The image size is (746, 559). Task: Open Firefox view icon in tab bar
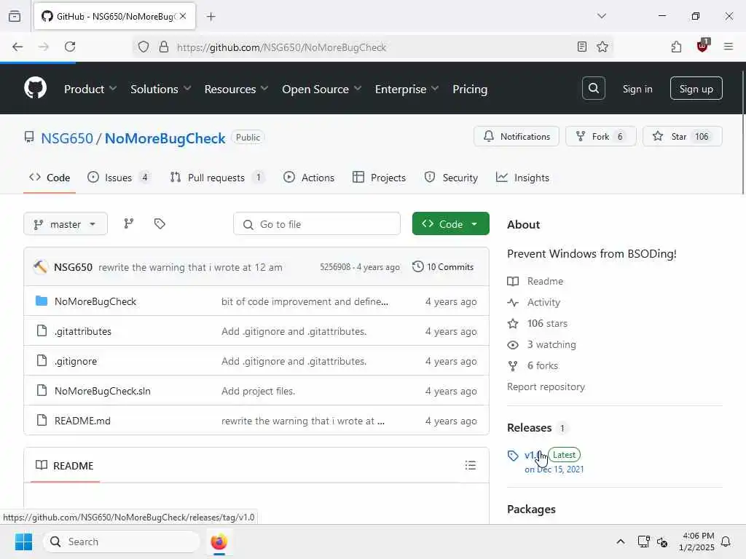(x=15, y=16)
